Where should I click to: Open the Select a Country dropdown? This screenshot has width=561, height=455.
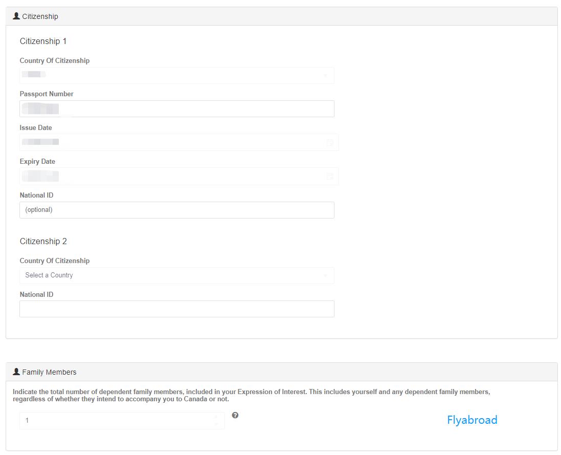pos(176,275)
